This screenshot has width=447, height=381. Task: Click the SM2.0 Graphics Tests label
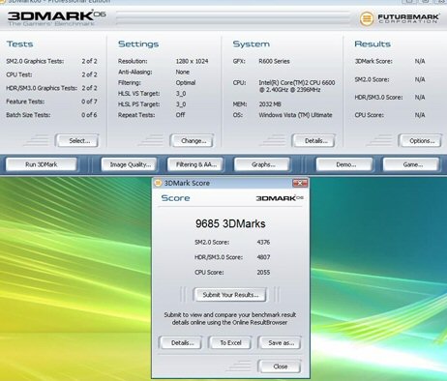pos(35,61)
